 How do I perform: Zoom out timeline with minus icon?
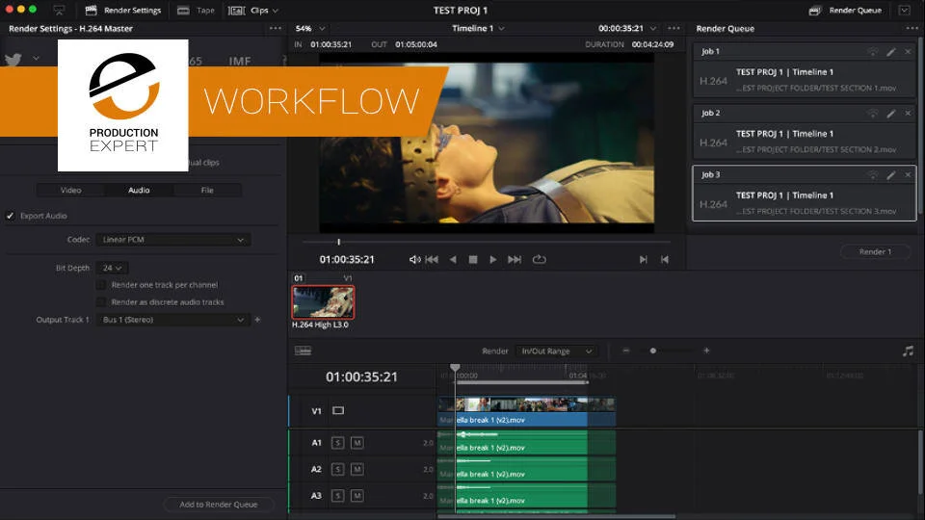point(626,351)
